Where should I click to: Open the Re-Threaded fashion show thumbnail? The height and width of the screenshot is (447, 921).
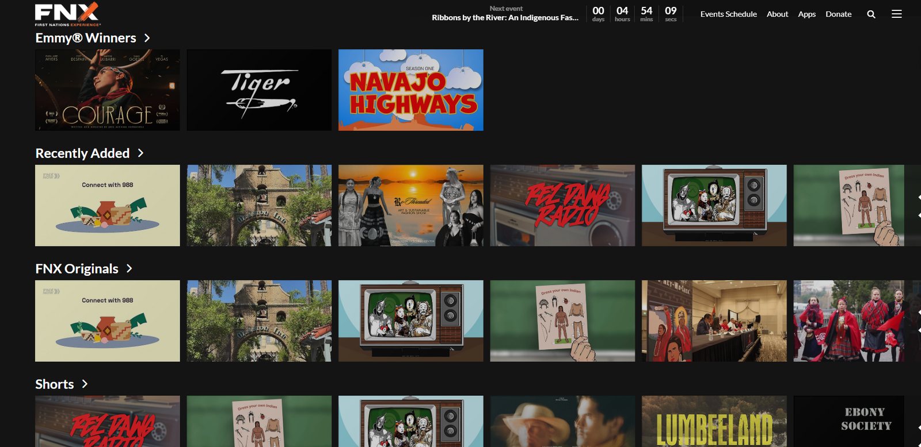411,206
